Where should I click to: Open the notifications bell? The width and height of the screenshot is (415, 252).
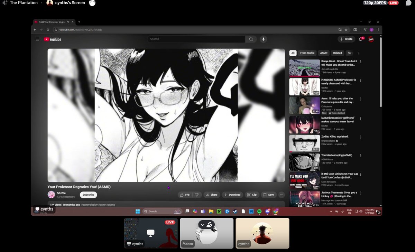361,39
